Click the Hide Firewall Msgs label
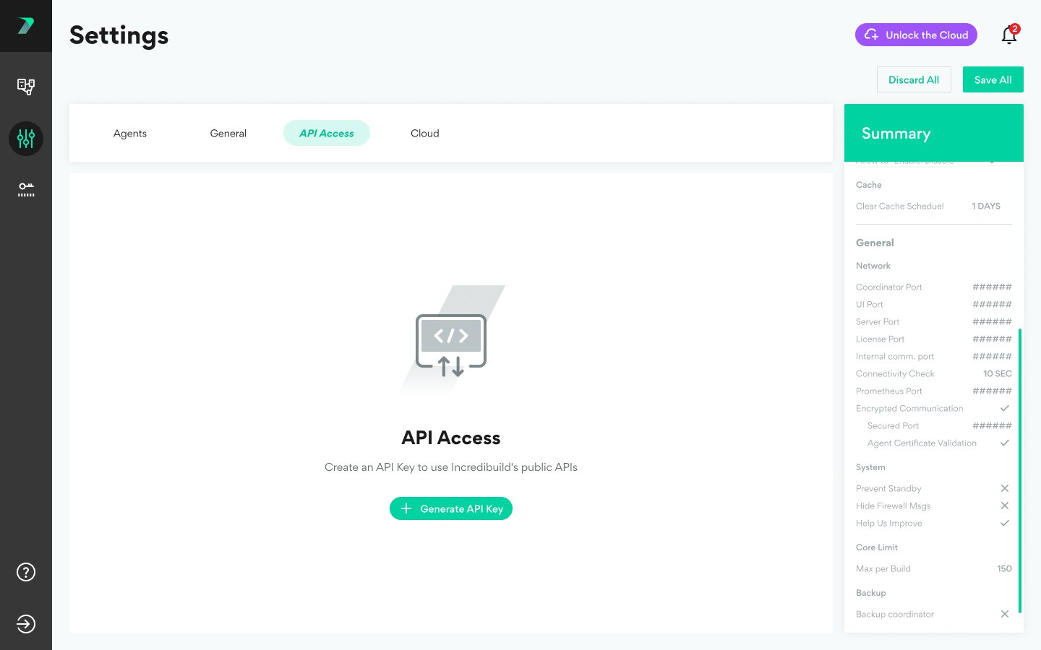 894,506
